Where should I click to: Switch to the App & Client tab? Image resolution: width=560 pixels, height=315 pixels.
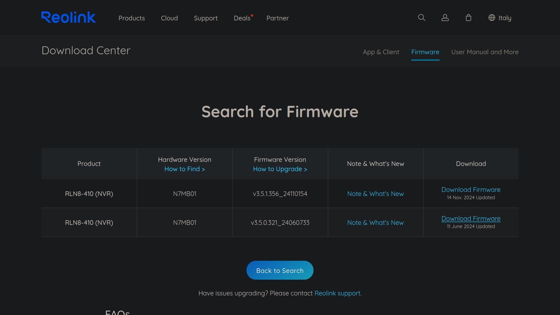point(381,52)
